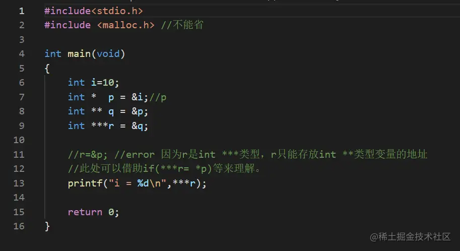Click the closing brace on line 16

47,226
